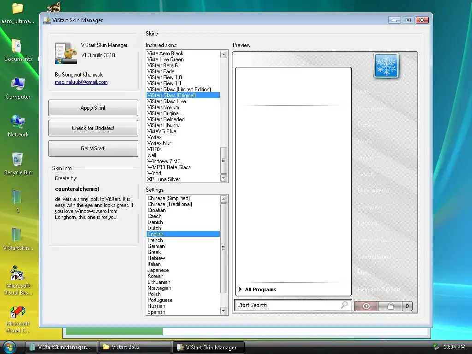472x354 pixels.
Task: Select the ViStartSkin desktop icon
Action: (x=18, y=239)
